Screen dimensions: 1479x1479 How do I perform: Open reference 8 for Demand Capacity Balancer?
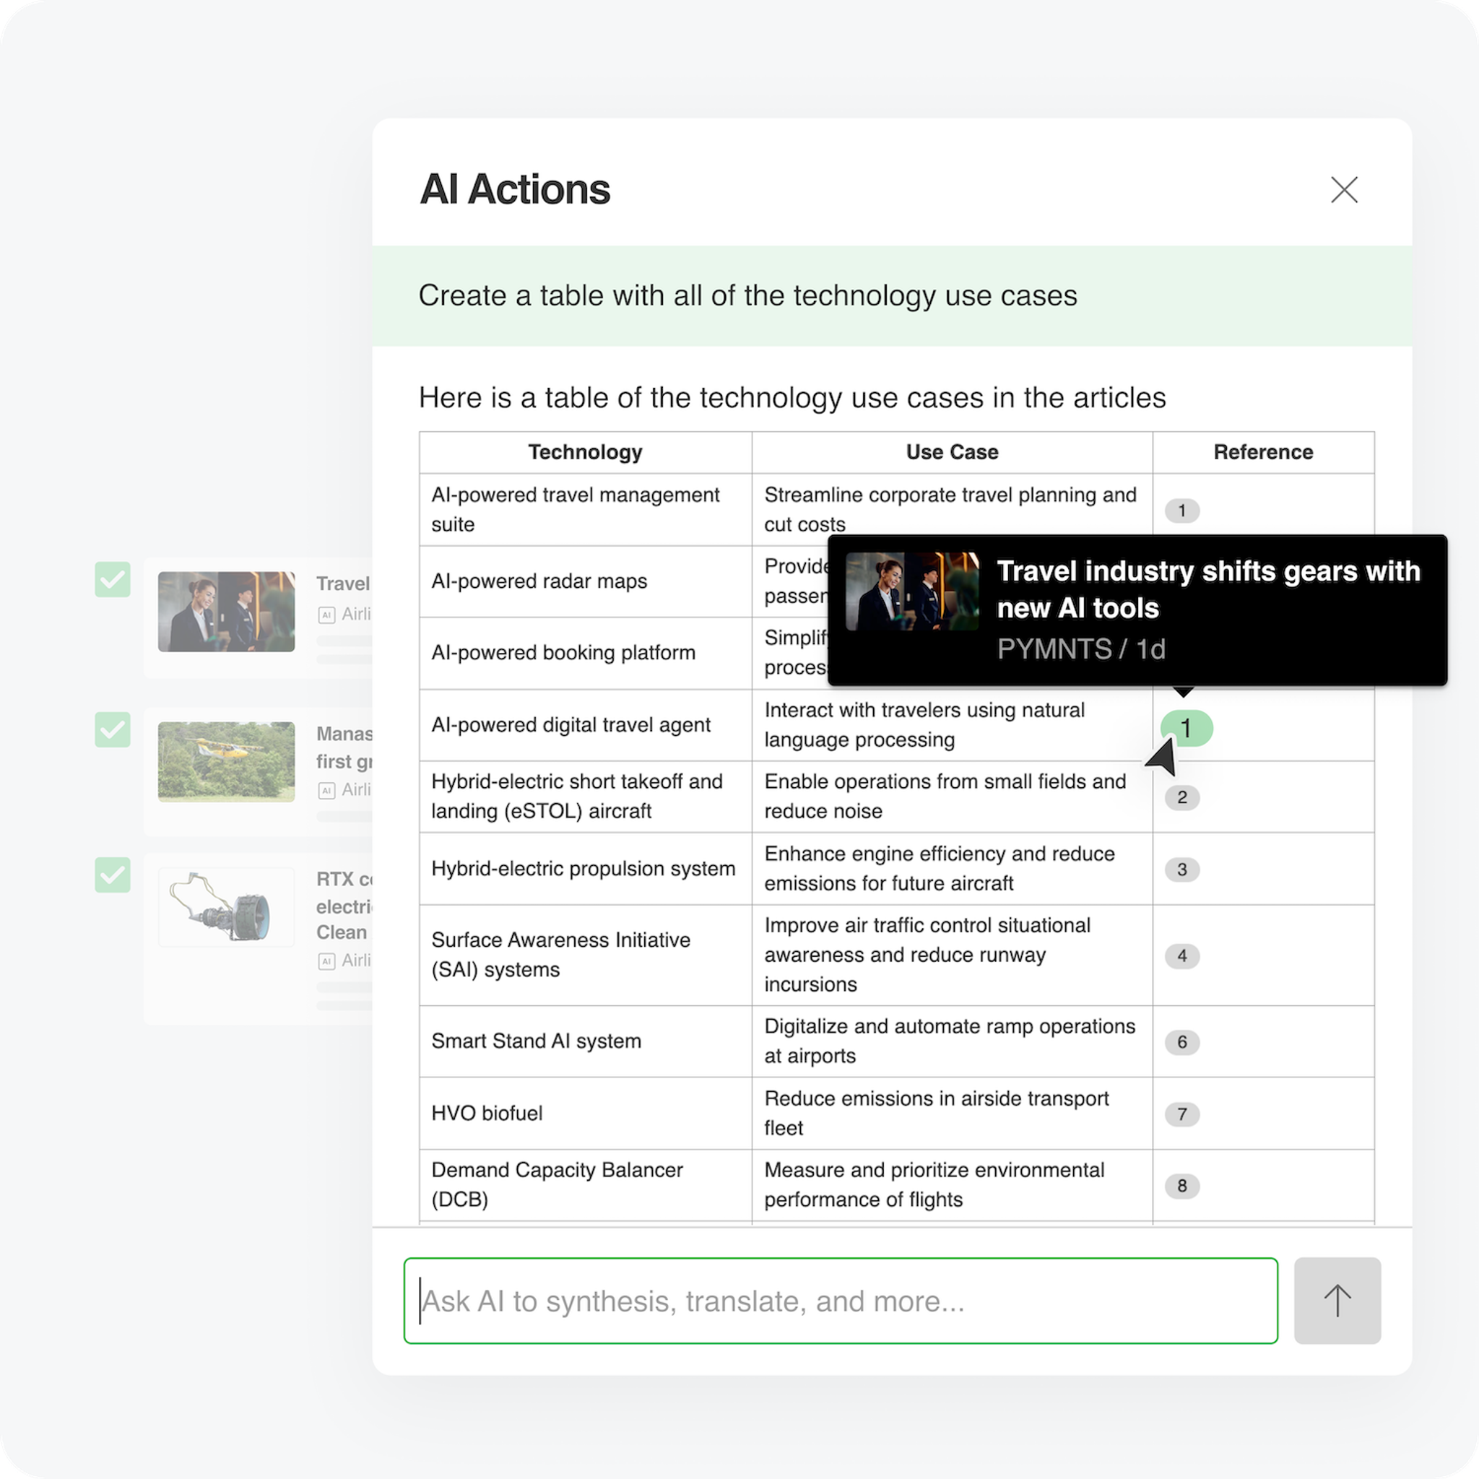click(x=1183, y=1186)
